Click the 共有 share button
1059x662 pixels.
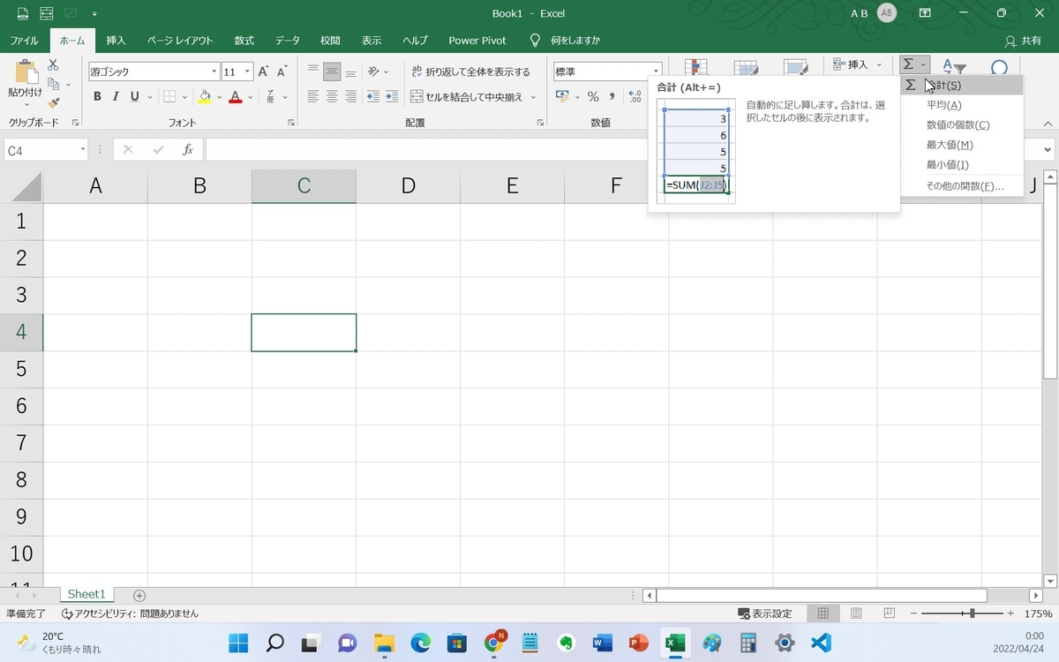pos(1024,41)
